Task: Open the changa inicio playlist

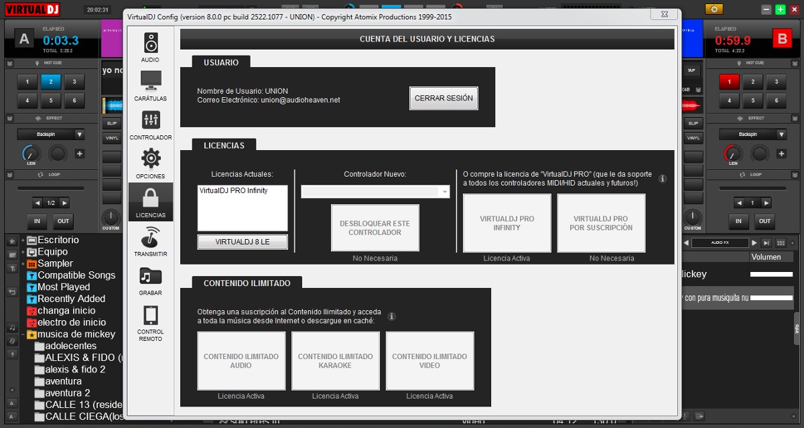Action: pyautogui.click(x=60, y=311)
